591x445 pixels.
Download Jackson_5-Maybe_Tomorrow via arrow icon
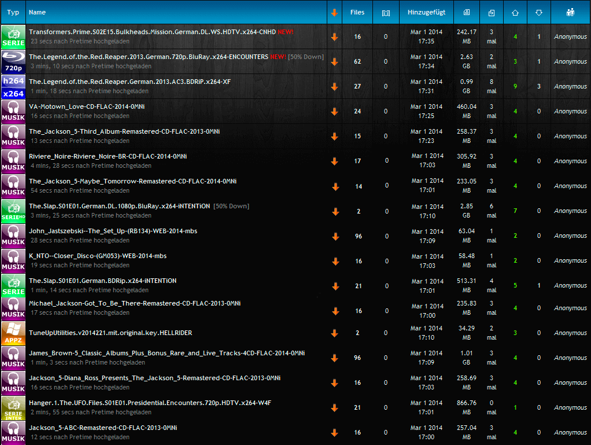[335, 187]
